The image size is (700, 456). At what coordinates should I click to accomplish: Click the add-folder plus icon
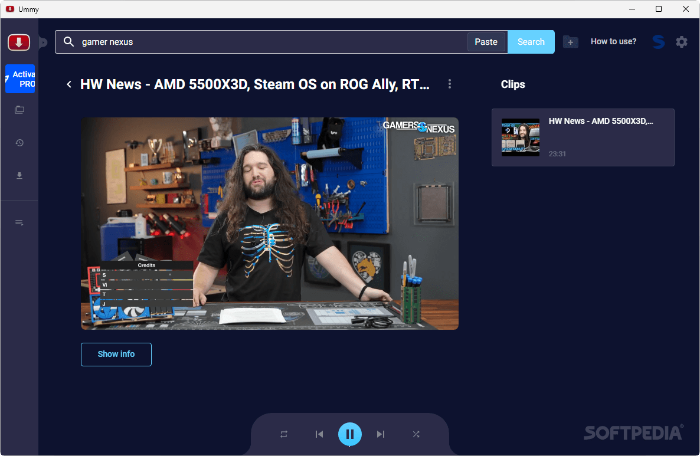point(570,42)
